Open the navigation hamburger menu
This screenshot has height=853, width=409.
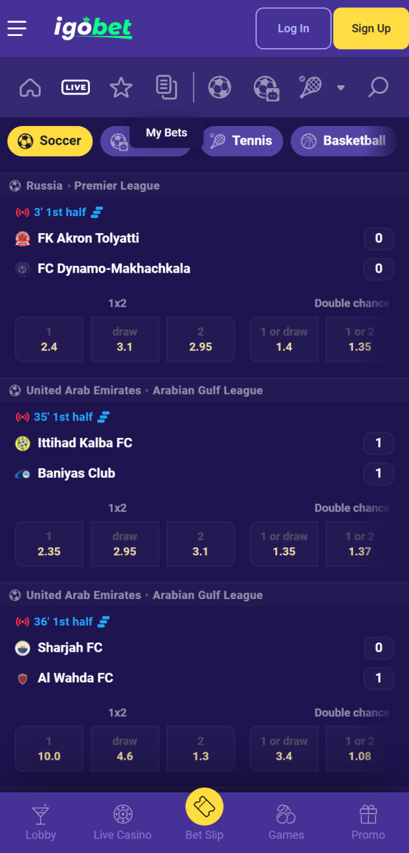tap(17, 28)
